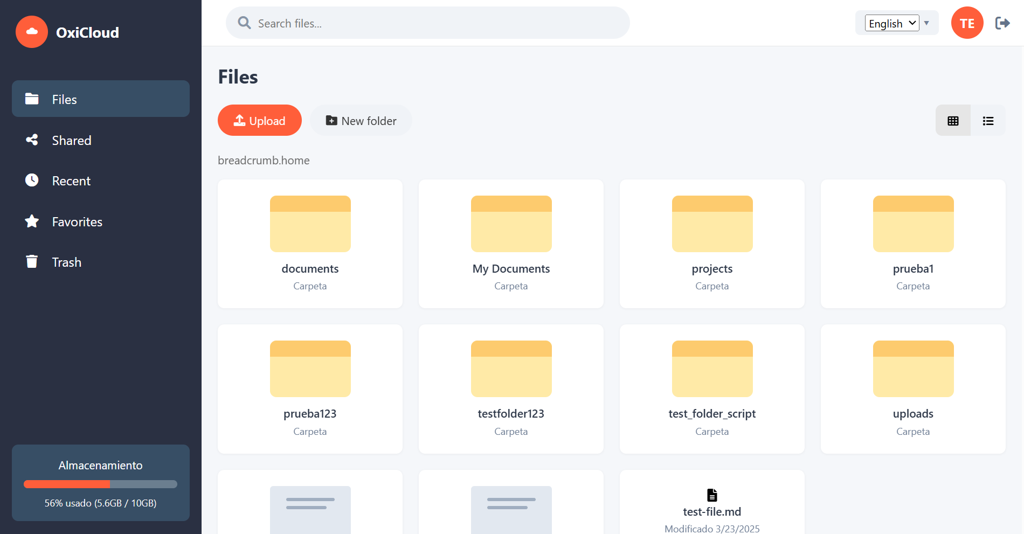Viewport: 1024px width, 534px height.
Task: Open the projects folder icon
Action: [712, 224]
